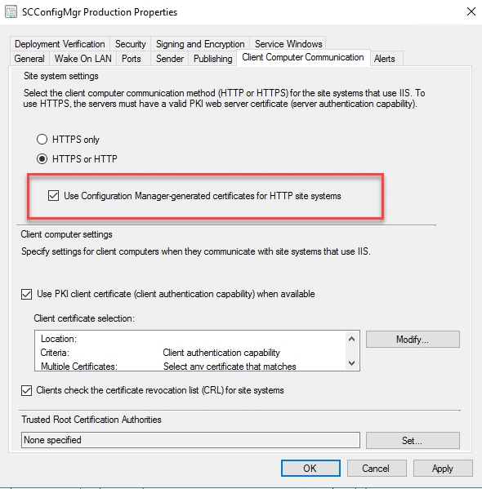Viewport: 482px width, 489px height.
Task: Uncheck Use PKI client certificate option
Action: tap(26, 294)
